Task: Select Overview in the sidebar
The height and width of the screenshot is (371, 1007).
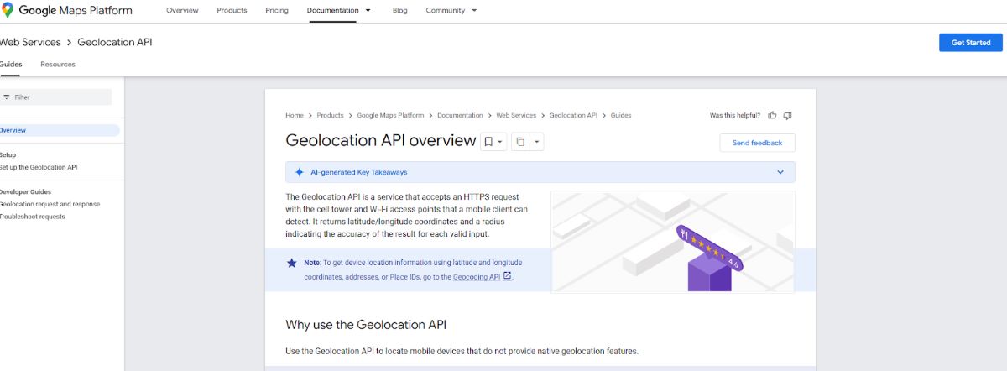Action: pyautogui.click(x=59, y=130)
